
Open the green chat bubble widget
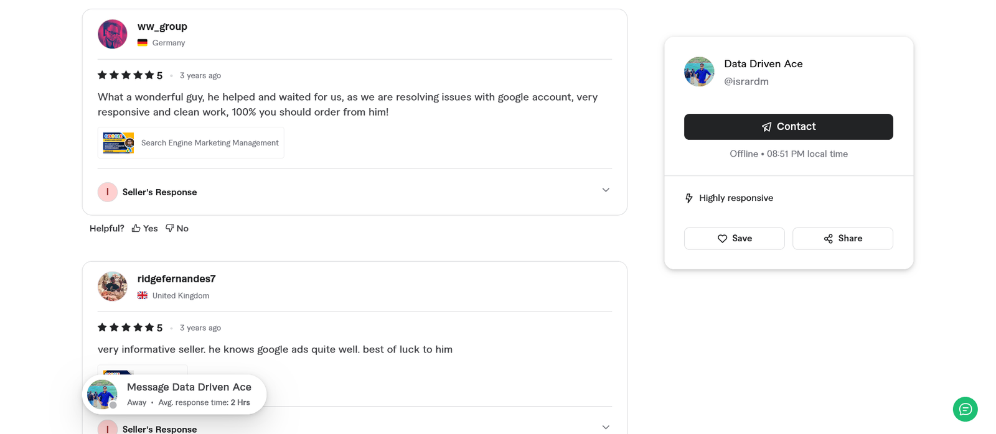coord(965,409)
